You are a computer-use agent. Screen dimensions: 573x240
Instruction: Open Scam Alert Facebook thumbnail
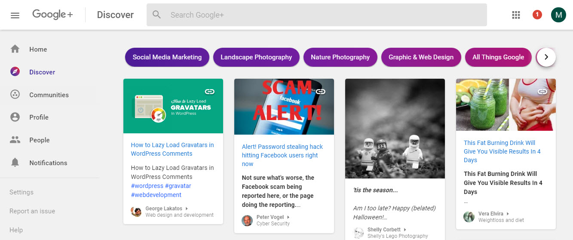pos(284,107)
